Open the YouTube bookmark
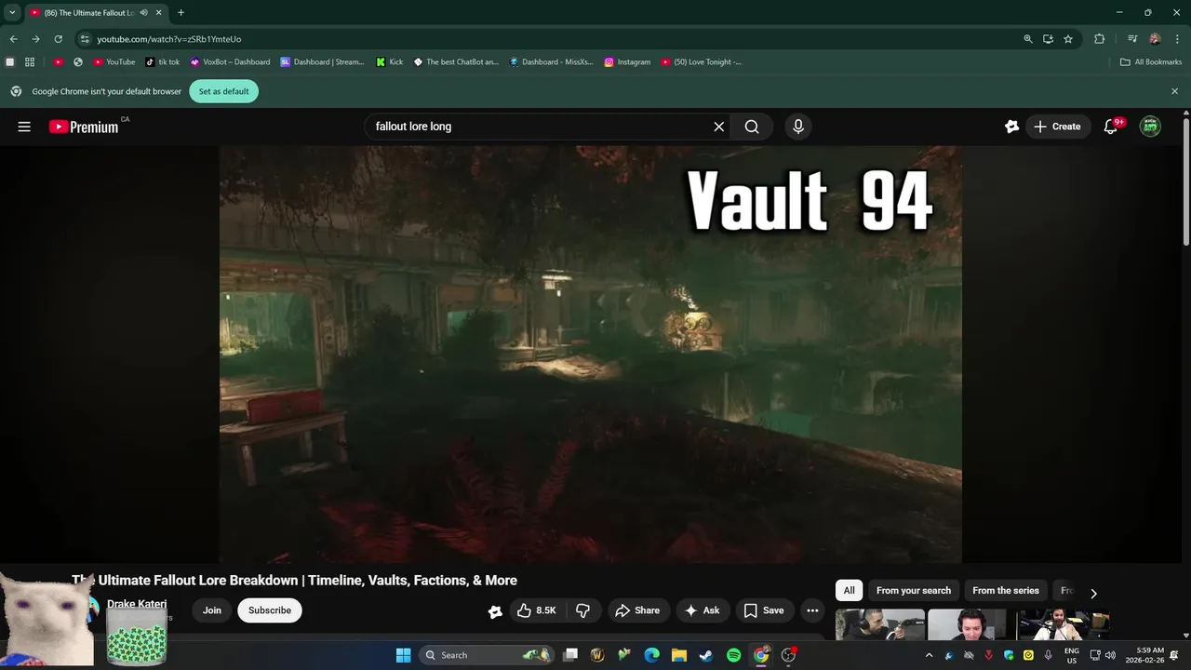Image resolution: width=1191 pixels, height=670 pixels. [114, 62]
